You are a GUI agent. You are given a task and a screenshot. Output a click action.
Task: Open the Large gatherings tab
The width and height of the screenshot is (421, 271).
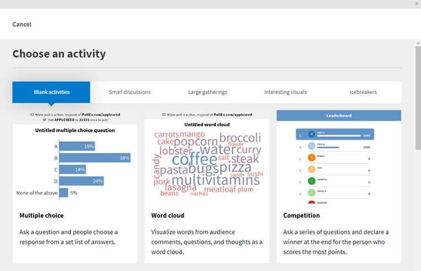coord(207,92)
